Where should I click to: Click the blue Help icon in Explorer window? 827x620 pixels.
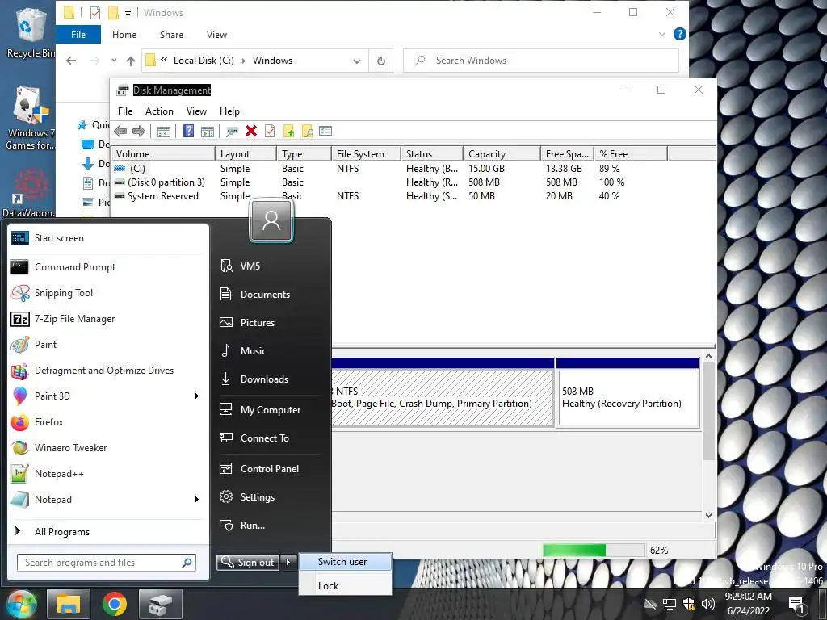[680, 34]
